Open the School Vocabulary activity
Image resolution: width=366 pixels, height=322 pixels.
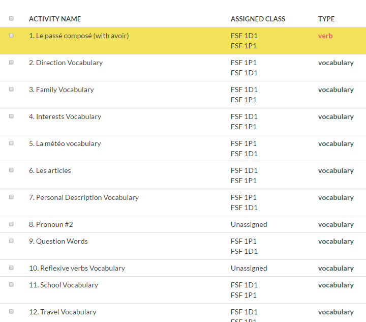pos(64,285)
